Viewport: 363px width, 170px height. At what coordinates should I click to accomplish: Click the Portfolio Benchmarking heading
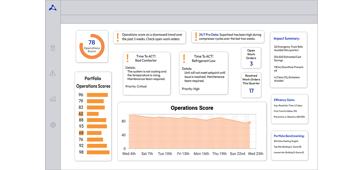pyautogui.click(x=289, y=136)
